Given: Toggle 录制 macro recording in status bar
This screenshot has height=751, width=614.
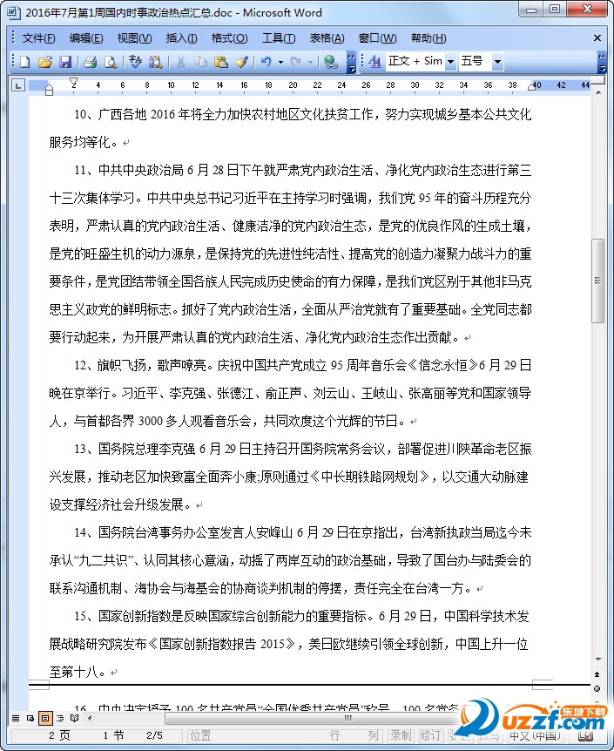Looking at the screenshot, I should (401, 735).
